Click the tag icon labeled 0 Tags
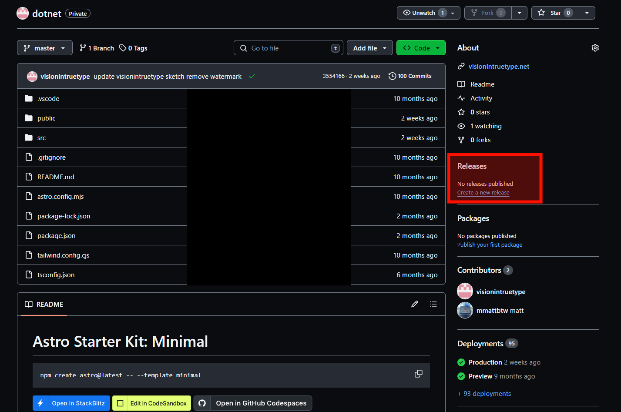 tap(123, 48)
